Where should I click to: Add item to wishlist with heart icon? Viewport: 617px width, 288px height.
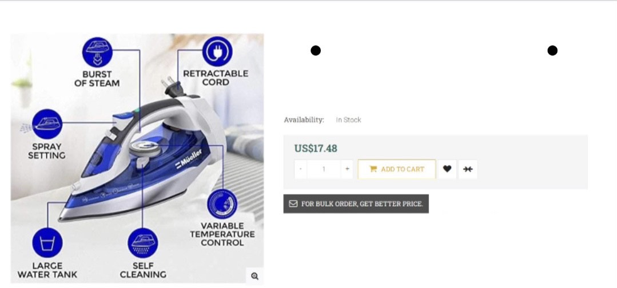pos(447,169)
